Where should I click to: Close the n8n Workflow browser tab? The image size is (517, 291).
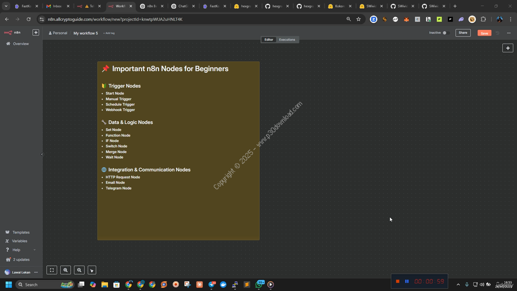pos(131,6)
